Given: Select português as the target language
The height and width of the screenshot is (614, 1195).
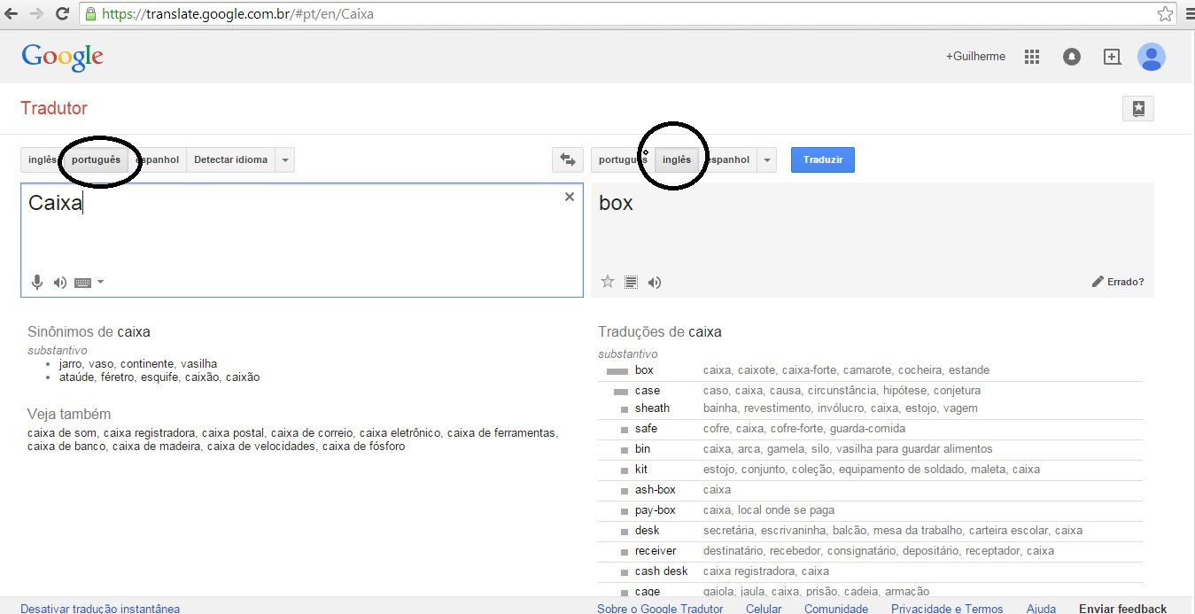Looking at the screenshot, I should pos(623,159).
